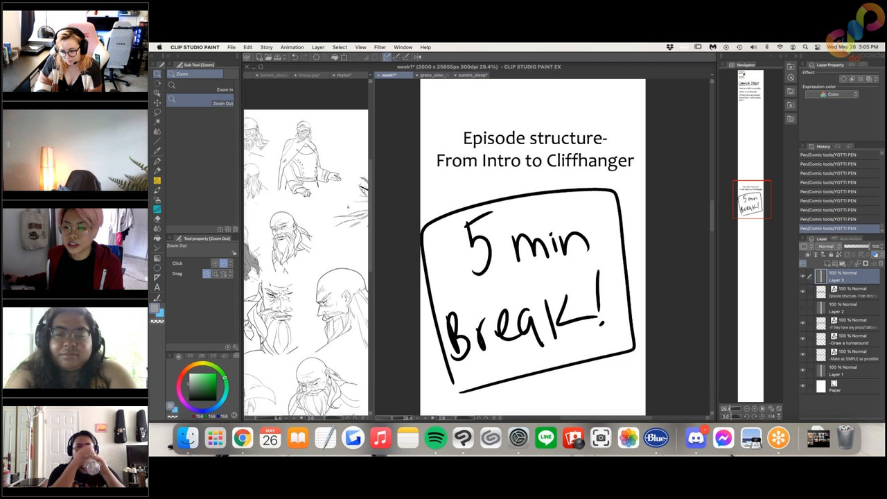Click zoom in plus icon in Navigator
Image resolution: width=887 pixels, height=499 pixels.
754,409
